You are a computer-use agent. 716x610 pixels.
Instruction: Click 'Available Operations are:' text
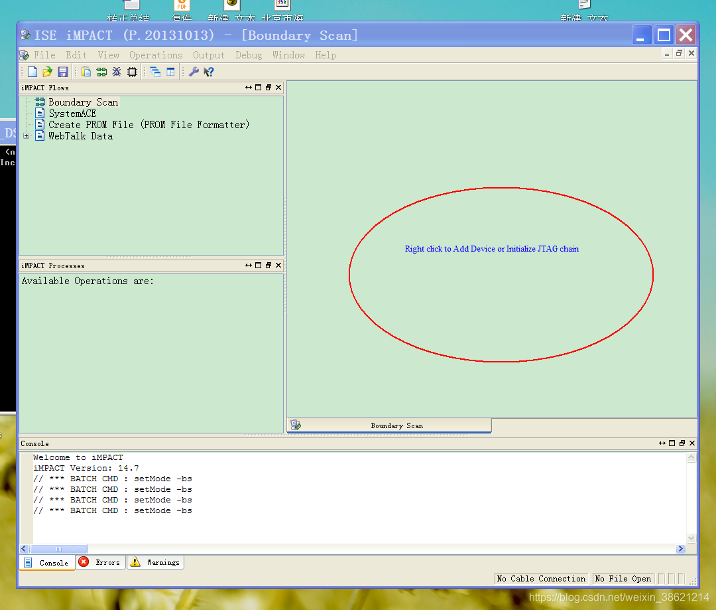click(88, 281)
